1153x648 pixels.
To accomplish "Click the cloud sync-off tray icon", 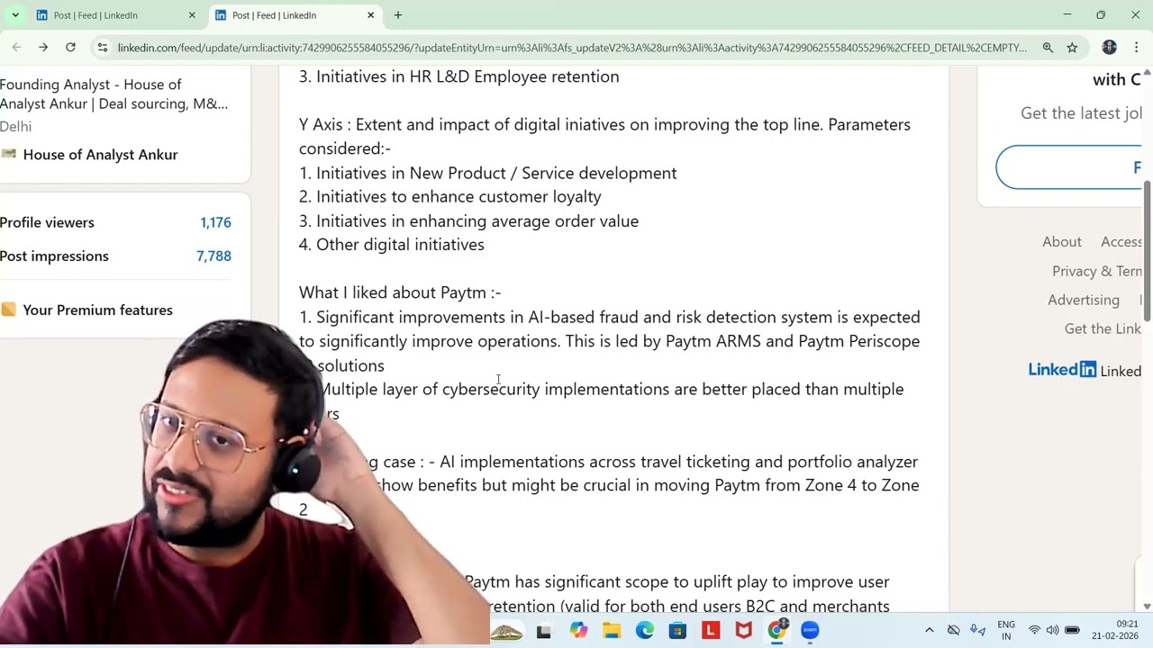I will (x=953, y=630).
